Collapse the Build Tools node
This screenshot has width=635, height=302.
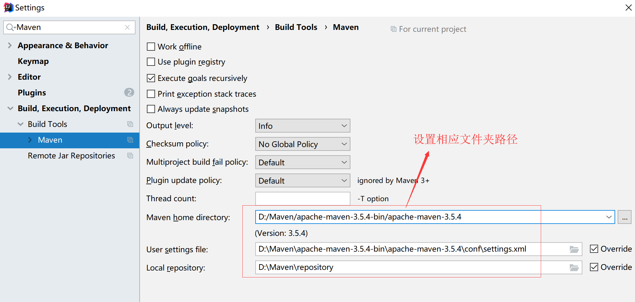(20, 124)
